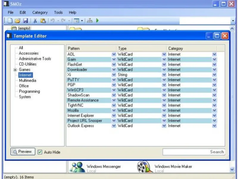This screenshot has height=179, width=238.
Task: Click the Downloader pattern cell
Action: coord(89,70)
